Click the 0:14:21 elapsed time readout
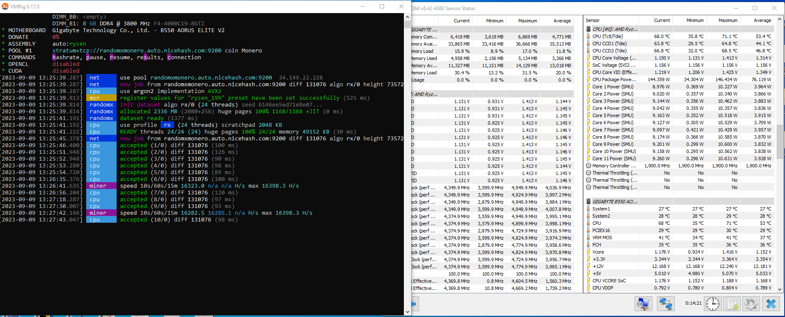Screen dimensions: 785x317 coord(693,303)
